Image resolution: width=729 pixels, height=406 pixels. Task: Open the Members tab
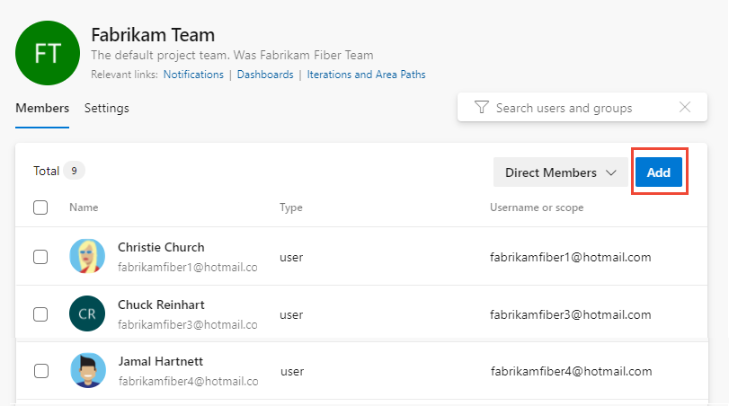point(42,109)
